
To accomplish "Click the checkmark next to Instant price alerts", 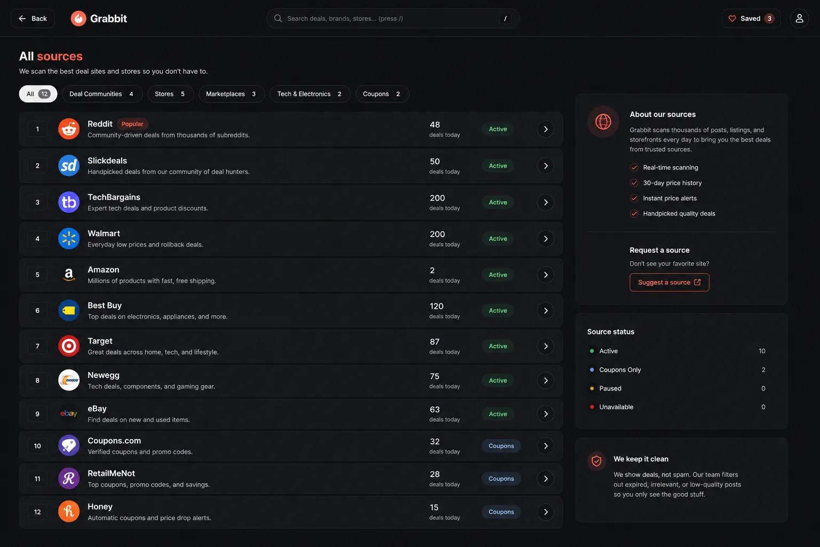I will tap(634, 198).
